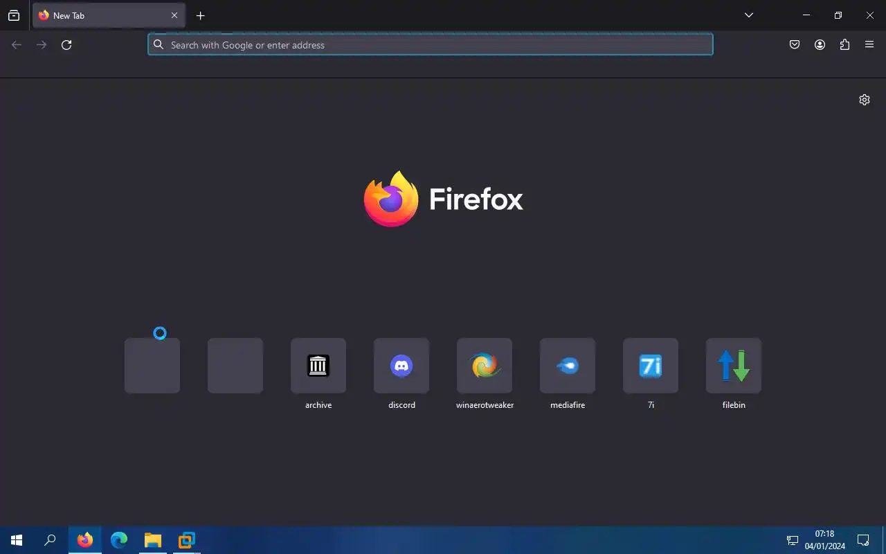Open the Extensions puzzle icon
This screenshot has width=886, height=554.
point(844,45)
